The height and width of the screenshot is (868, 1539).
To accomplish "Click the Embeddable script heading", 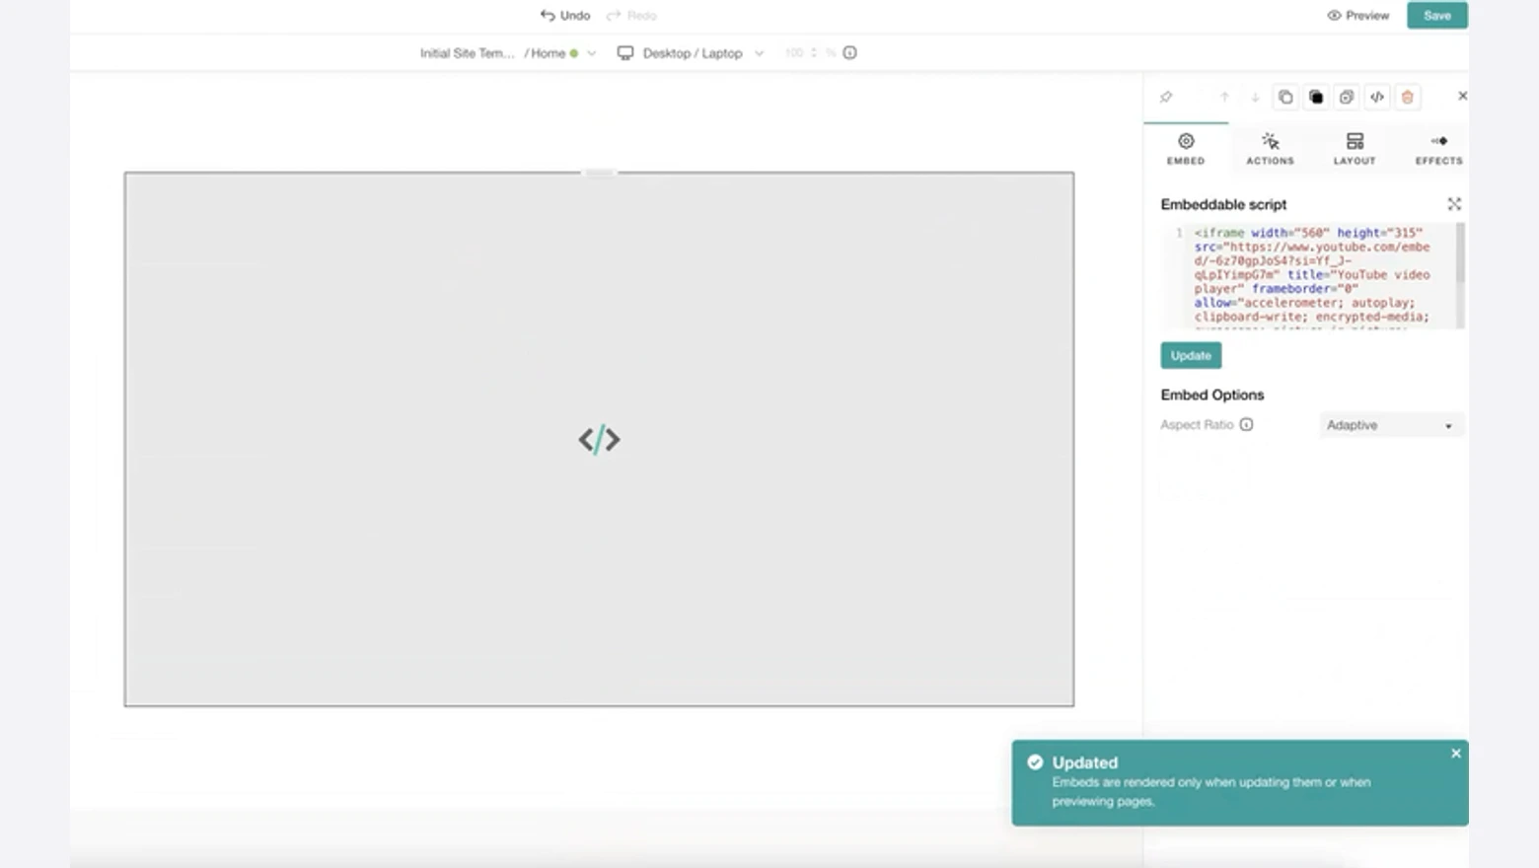I will pyautogui.click(x=1223, y=204).
